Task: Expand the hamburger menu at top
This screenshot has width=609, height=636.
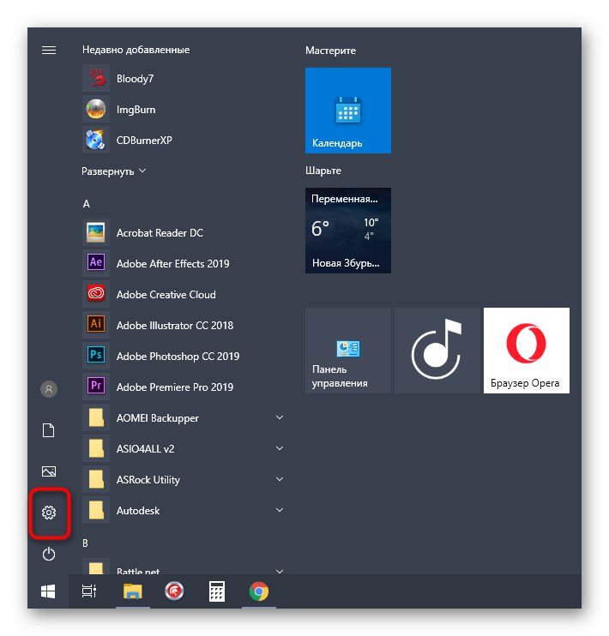Action: coord(49,50)
